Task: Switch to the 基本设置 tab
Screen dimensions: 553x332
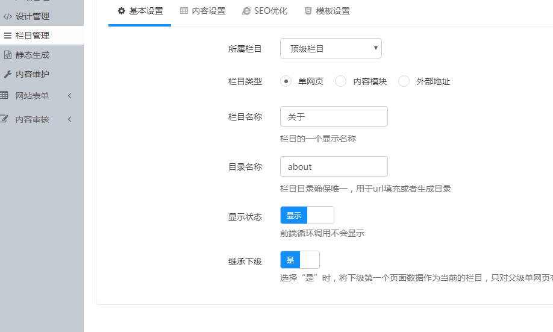Action: coord(140,11)
